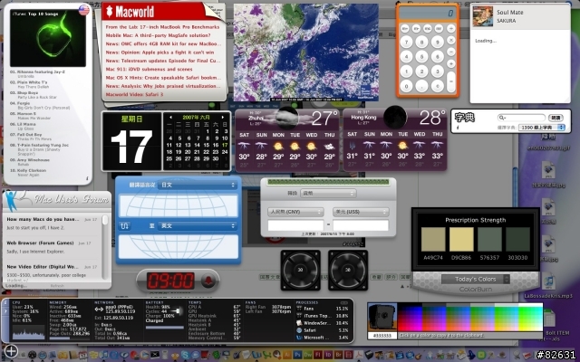
Task: Click calculator number 7 key
Action: tap(407, 43)
